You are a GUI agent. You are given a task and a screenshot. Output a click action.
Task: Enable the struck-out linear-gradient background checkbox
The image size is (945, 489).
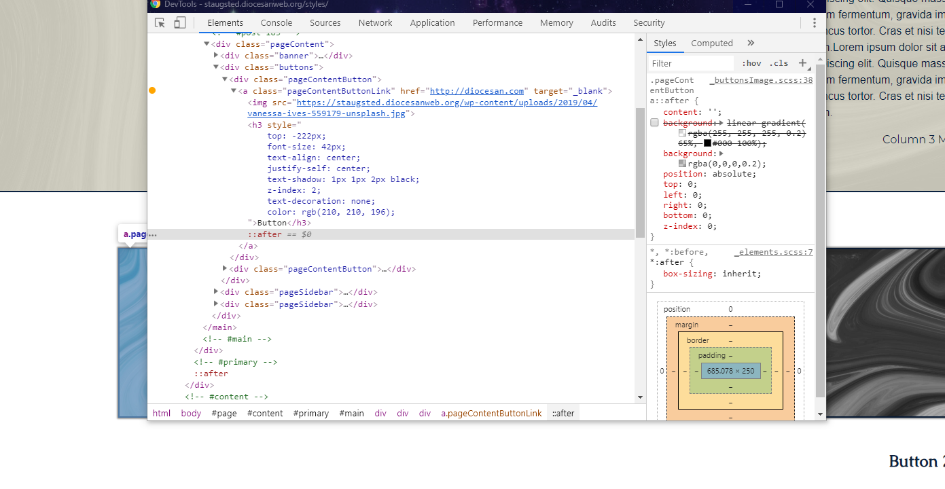[x=654, y=123]
